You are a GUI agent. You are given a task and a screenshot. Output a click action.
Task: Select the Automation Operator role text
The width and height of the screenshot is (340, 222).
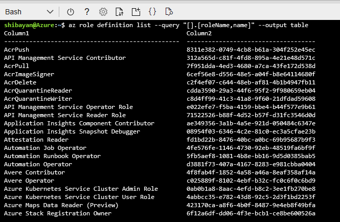pyautogui.click(x=38, y=164)
